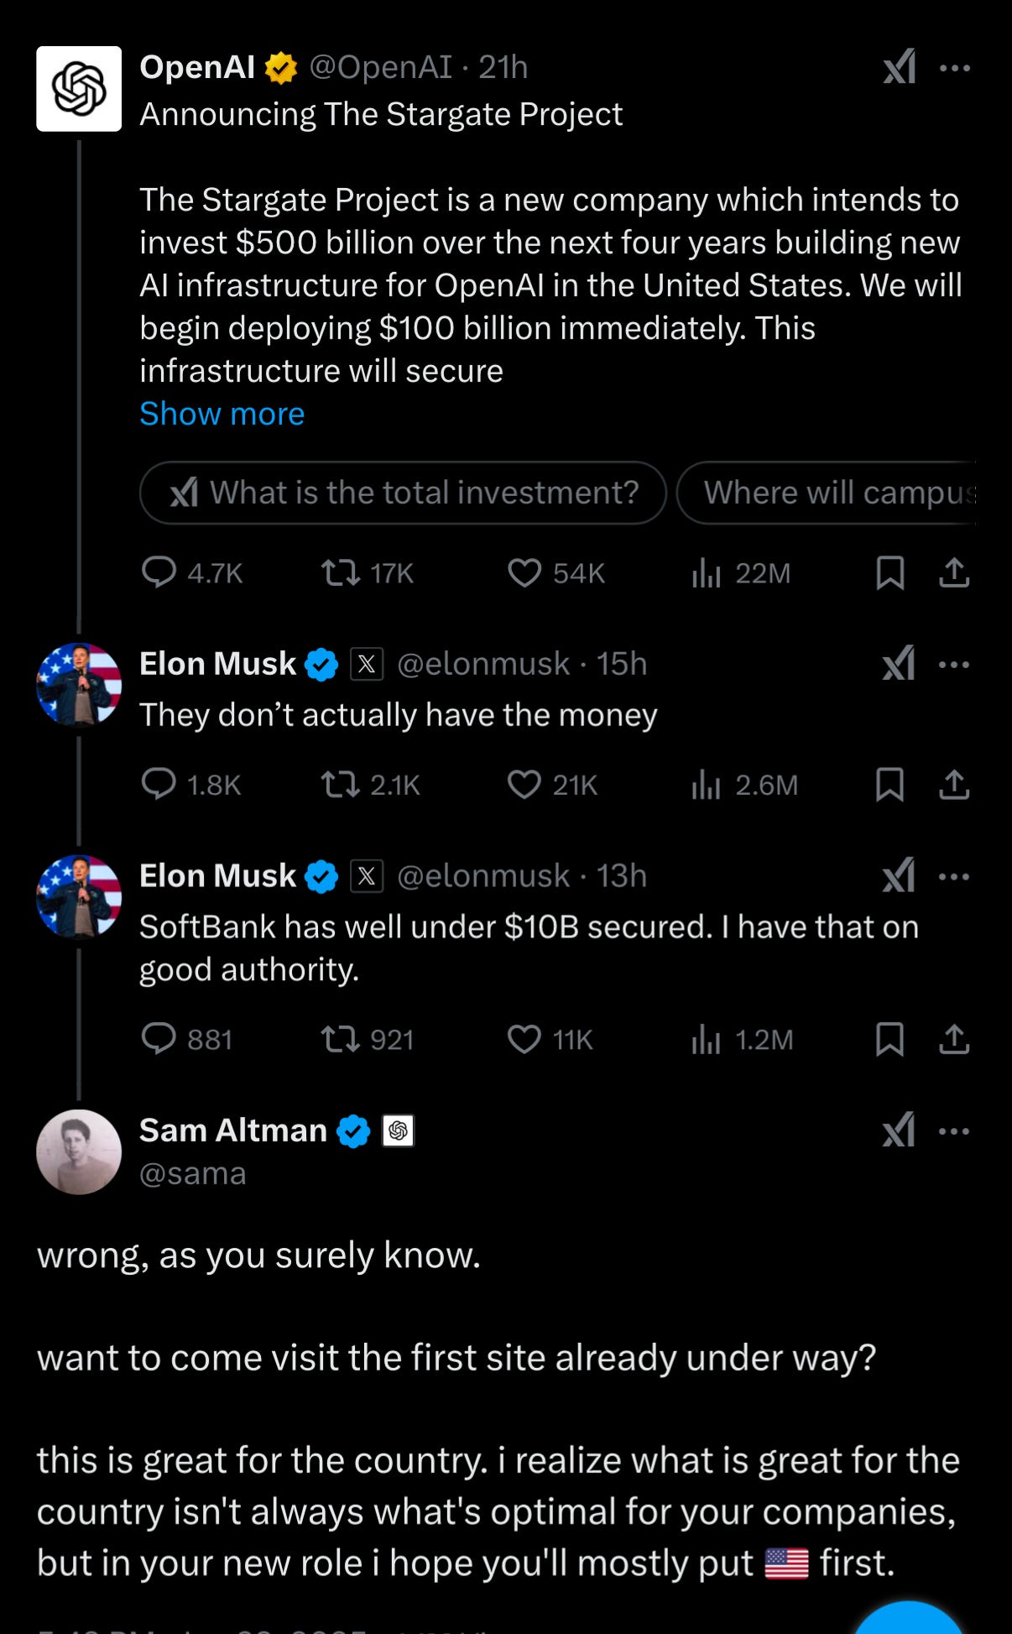View analytics for Elon's SoftBank reply
The height and width of the screenshot is (1634, 1012).
click(x=742, y=1040)
